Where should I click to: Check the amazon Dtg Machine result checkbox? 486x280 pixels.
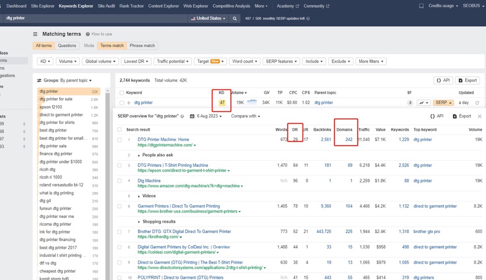120,181
